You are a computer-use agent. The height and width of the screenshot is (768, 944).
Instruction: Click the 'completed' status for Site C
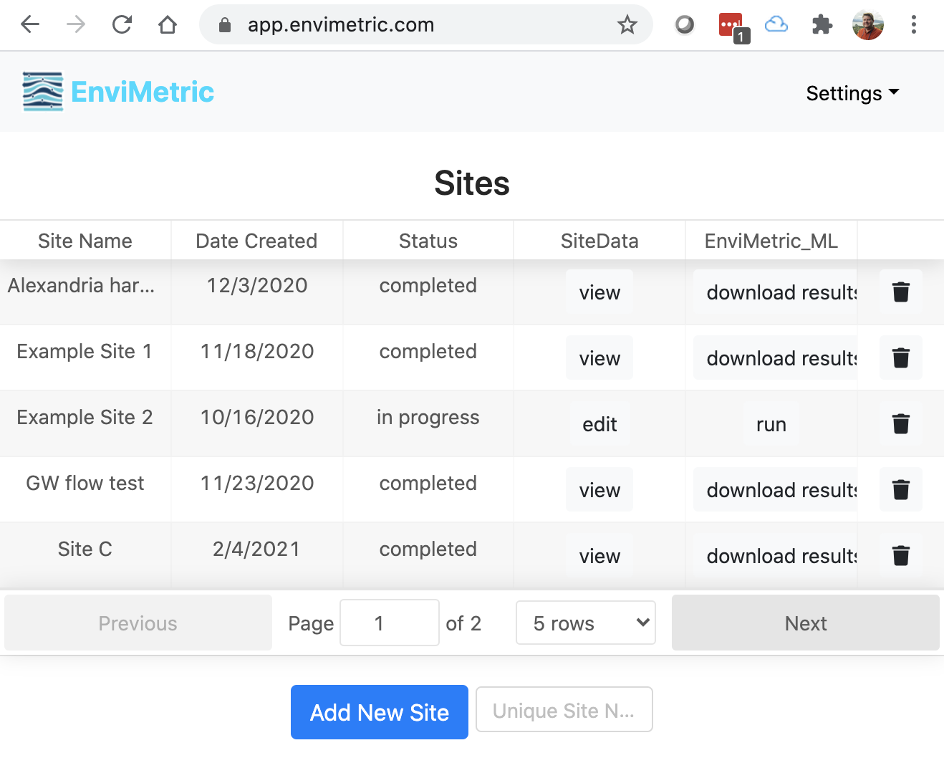click(428, 549)
